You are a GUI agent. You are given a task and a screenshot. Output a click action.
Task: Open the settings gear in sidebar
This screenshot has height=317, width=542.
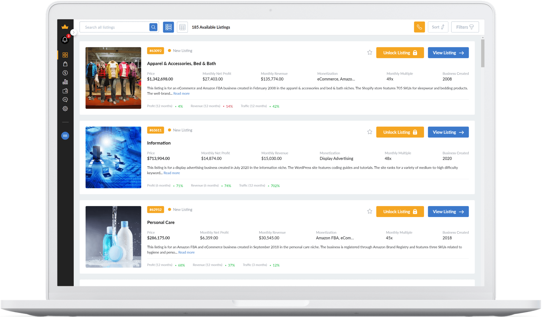65,109
